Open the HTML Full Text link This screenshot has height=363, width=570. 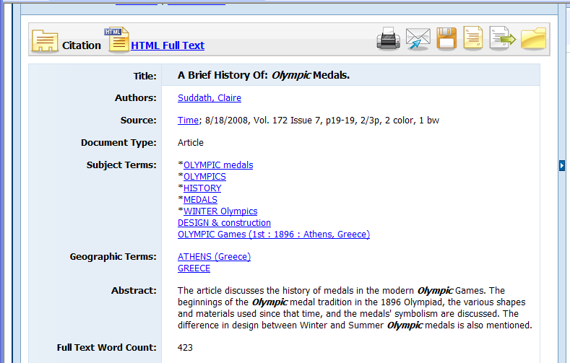pyautogui.click(x=168, y=45)
